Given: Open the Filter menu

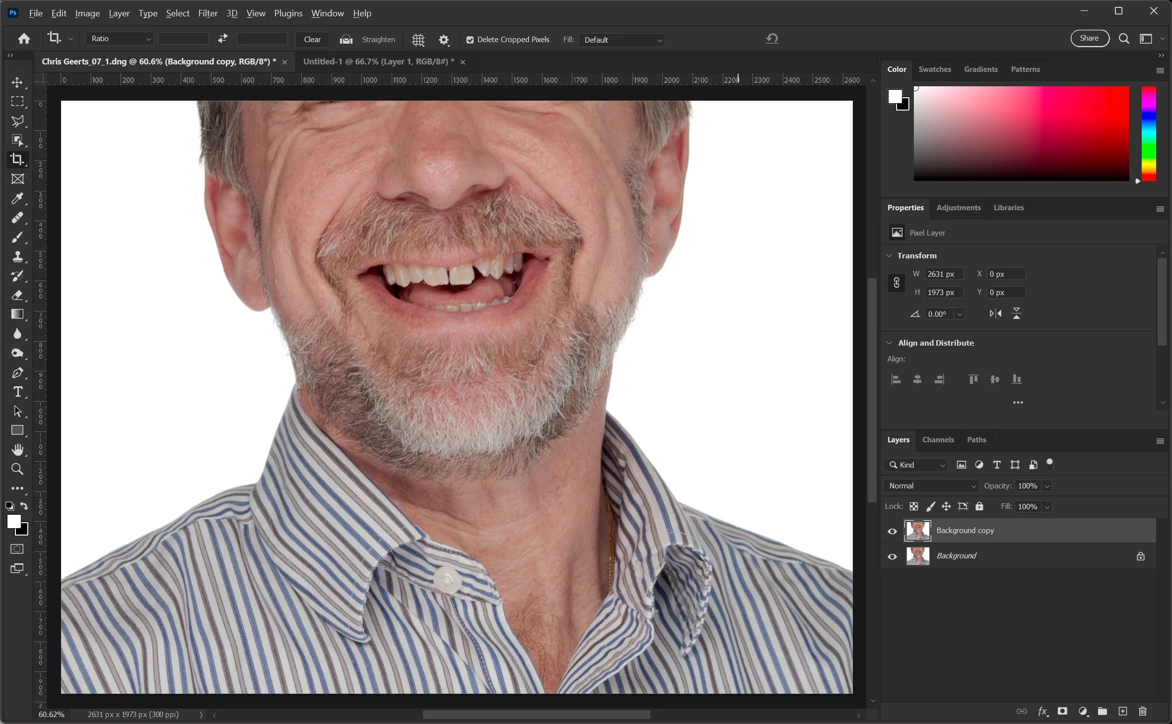Looking at the screenshot, I should click(x=207, y=13).
